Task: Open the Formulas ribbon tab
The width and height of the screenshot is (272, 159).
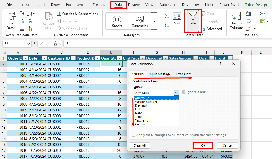Action: [100, 5]
